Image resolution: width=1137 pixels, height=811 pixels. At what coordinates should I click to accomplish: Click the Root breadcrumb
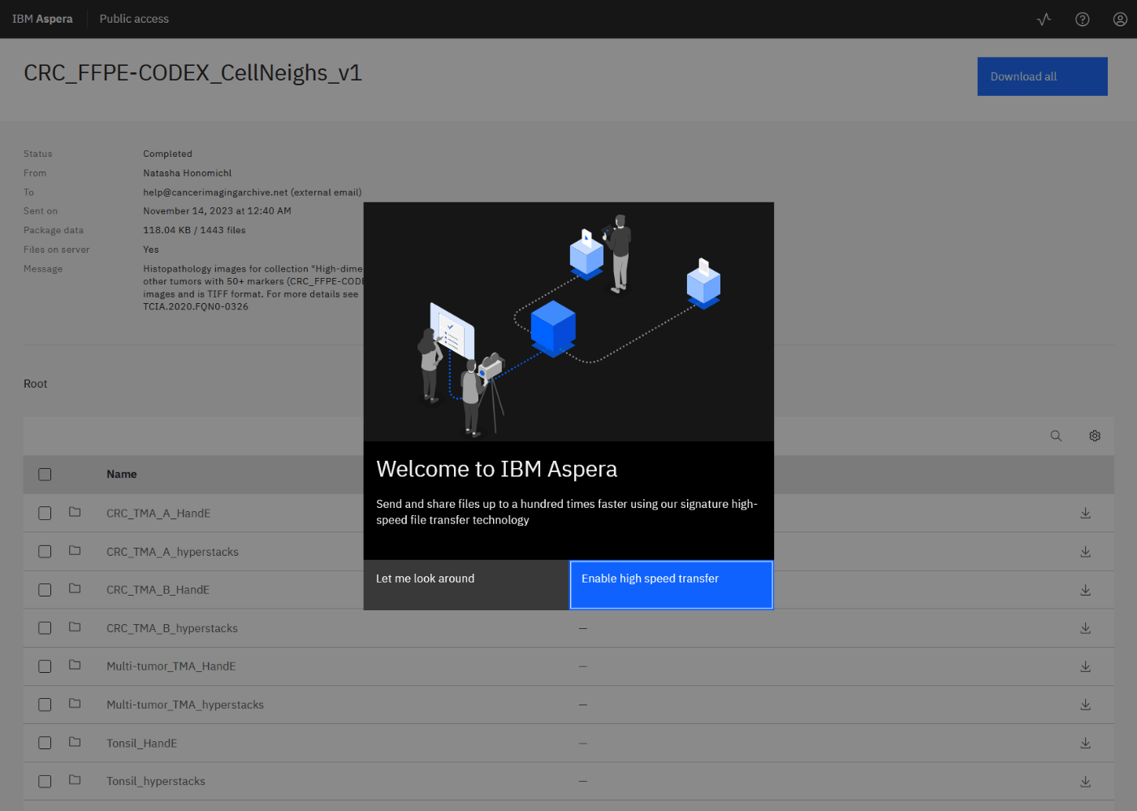coord(35,384)
